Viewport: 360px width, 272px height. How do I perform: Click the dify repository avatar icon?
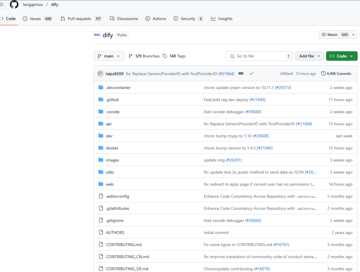point(97,35)
